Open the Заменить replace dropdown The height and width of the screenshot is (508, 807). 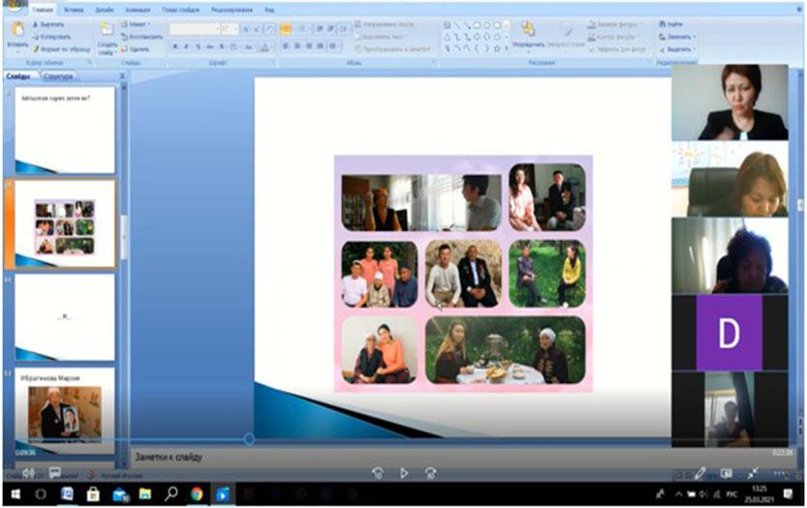coord(677,37)
